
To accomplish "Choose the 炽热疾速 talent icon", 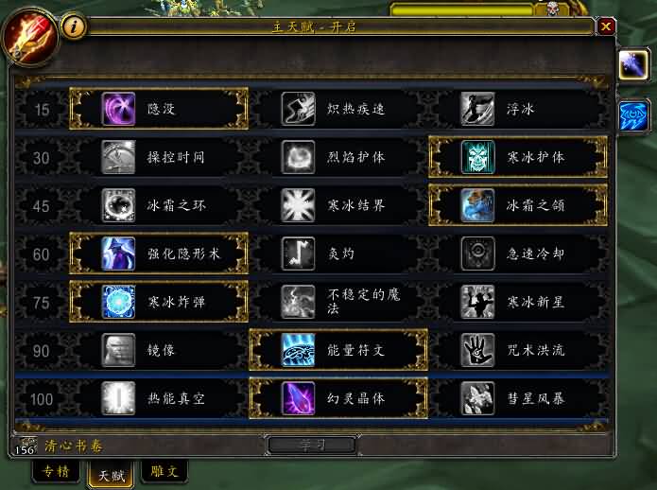I will tap(298, 109).
